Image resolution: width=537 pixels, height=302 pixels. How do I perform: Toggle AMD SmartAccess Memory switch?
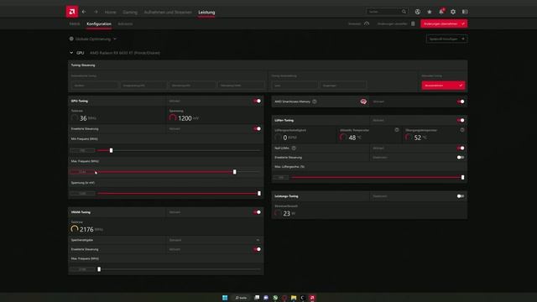click(461, 102)
